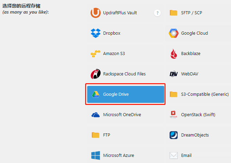Click the FTP folder icon
This screenshot has height=163, width=231.
[96, 135]
